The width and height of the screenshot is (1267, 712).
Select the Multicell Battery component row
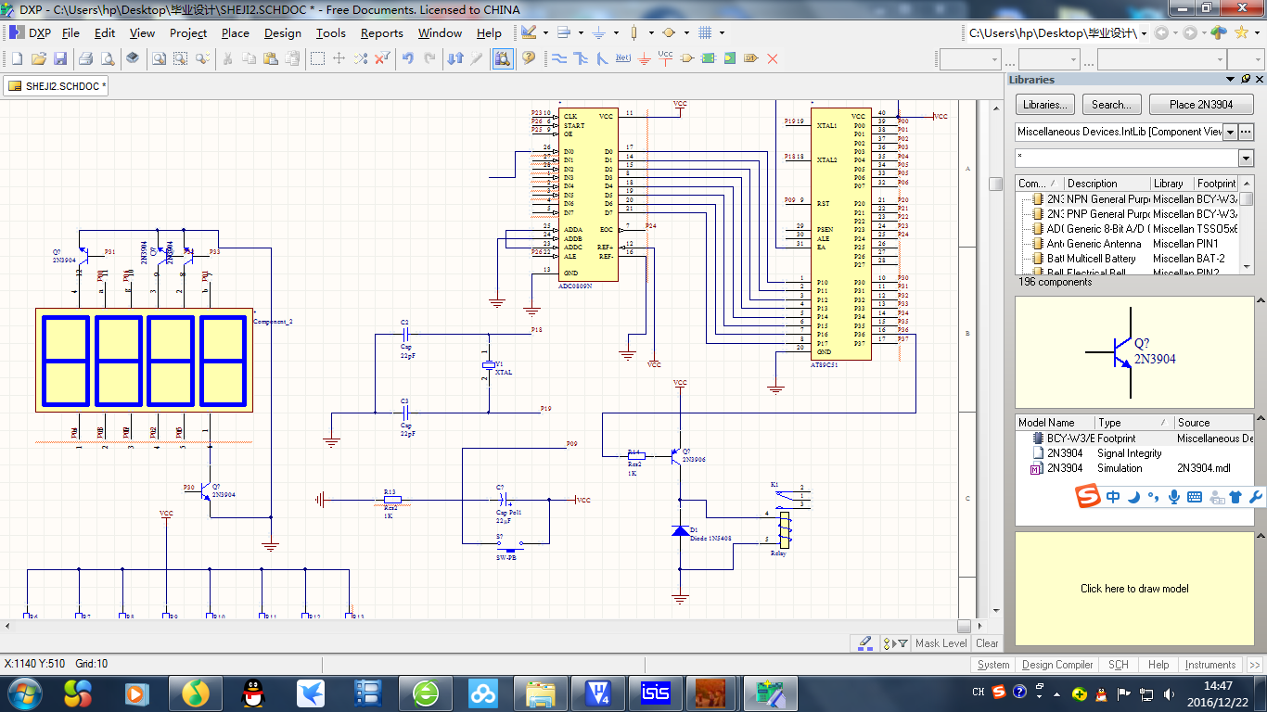click(1129, 258)
